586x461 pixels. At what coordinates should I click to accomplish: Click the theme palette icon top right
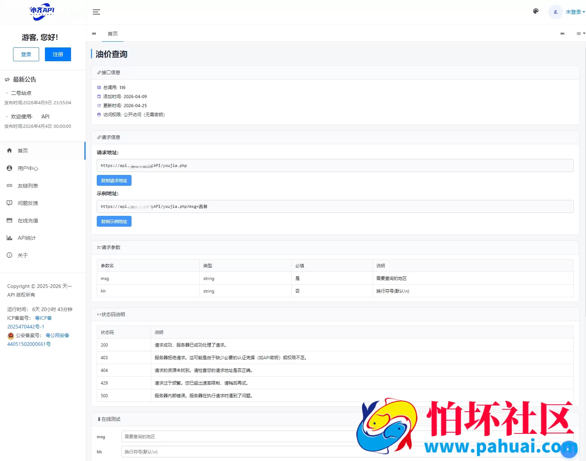535,11
